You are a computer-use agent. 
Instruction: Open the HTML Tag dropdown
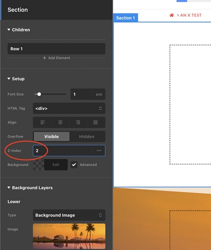[69, 108]
